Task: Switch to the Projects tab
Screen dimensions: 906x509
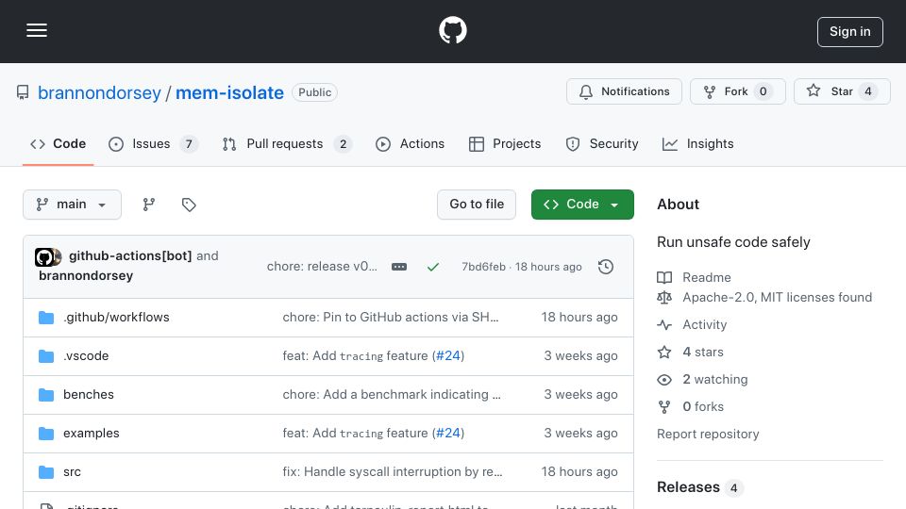Action: pyautogui.click(x=504, y=143)
